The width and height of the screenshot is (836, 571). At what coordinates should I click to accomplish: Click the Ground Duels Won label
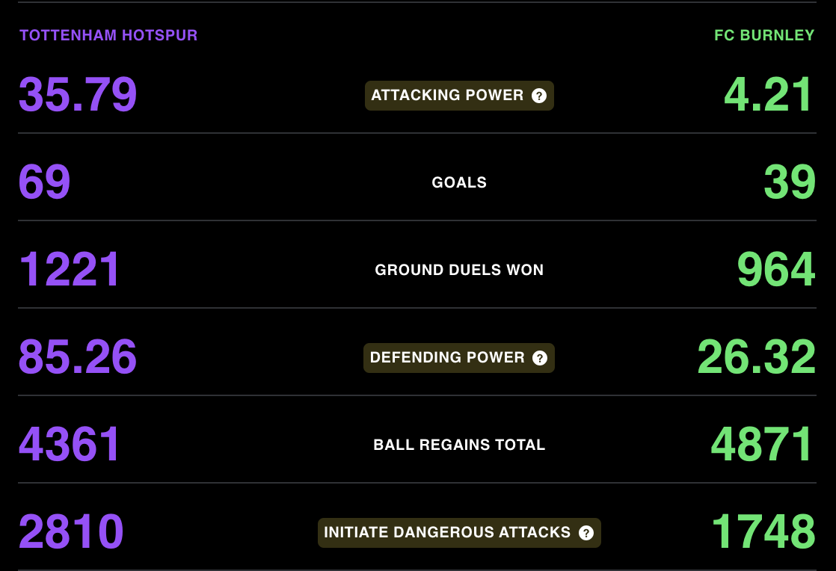459,270
